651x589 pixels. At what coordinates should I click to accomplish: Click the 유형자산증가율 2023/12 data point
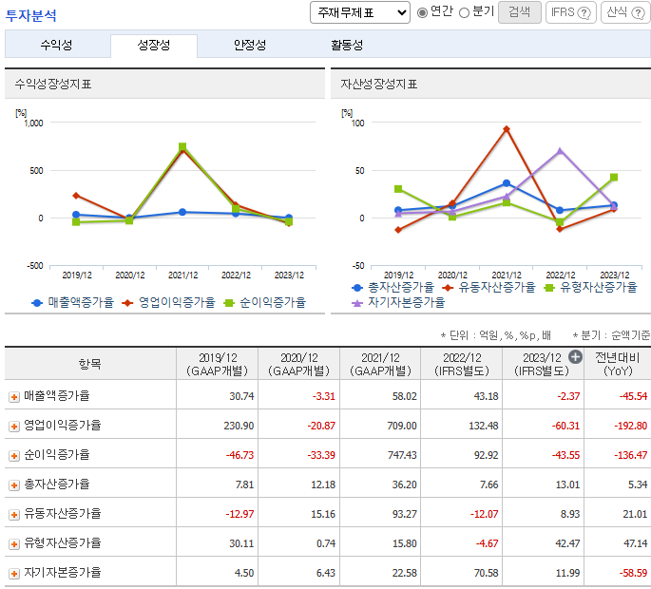tap(614, 178)
